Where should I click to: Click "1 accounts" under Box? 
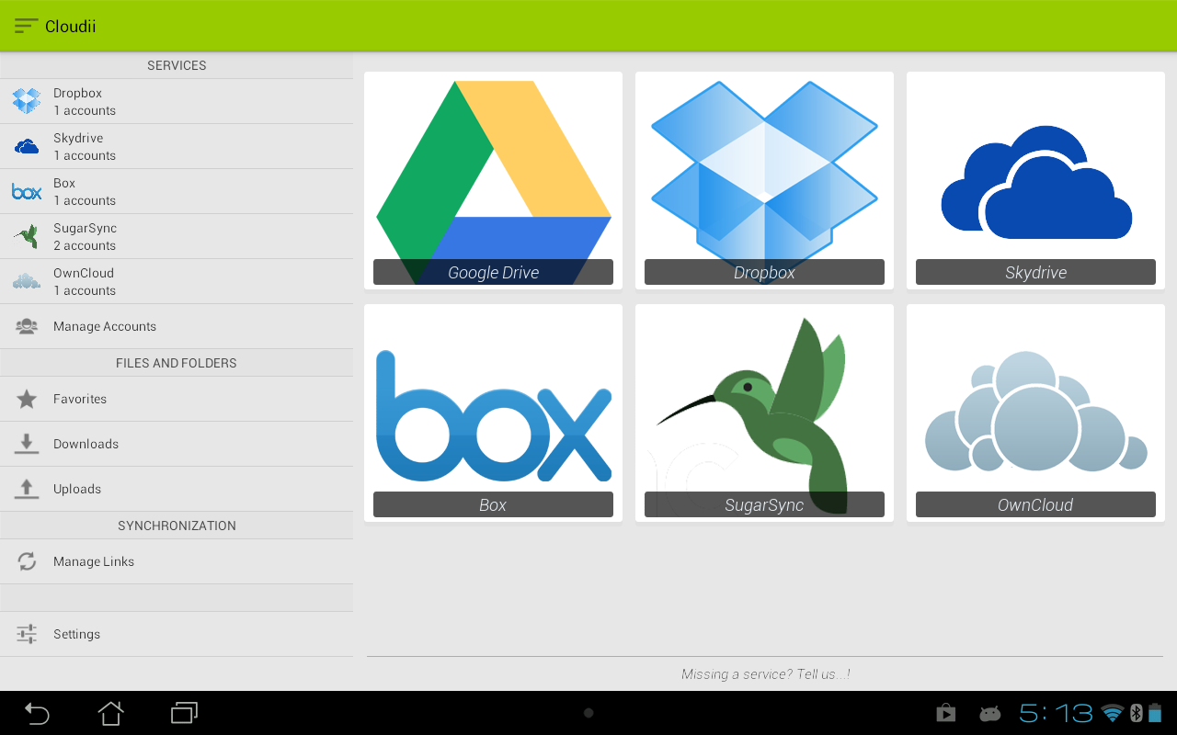[85, 200]
